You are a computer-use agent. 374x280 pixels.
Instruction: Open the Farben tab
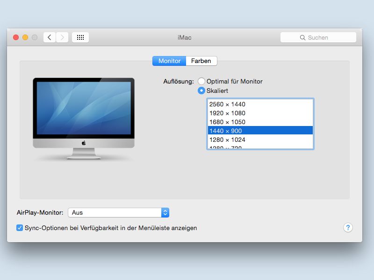point(201,61)
